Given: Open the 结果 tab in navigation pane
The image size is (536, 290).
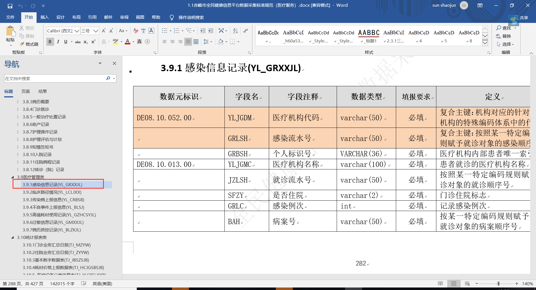Looking at the screenshot, I should coord(43,91).
